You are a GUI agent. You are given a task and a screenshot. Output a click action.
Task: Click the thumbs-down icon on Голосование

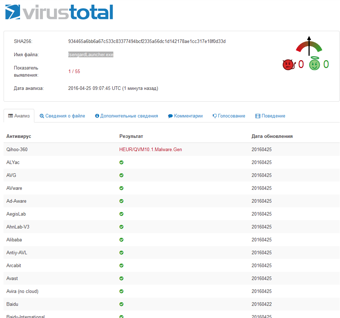pos(215,116)
